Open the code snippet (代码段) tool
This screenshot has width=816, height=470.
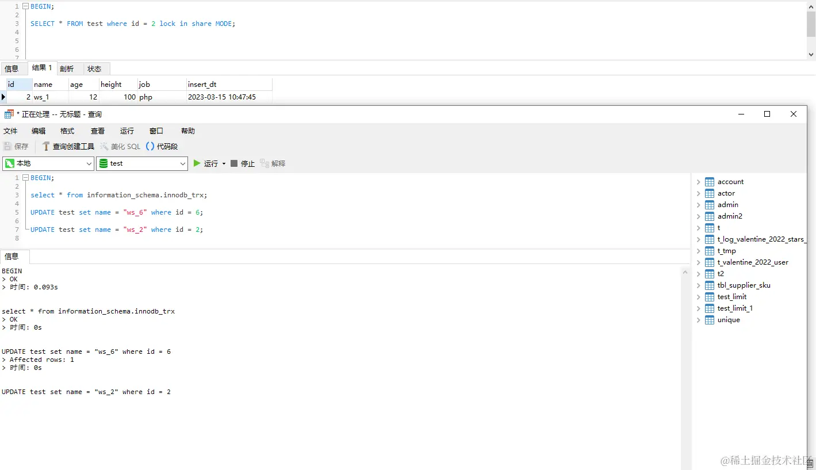pos(162,147)
